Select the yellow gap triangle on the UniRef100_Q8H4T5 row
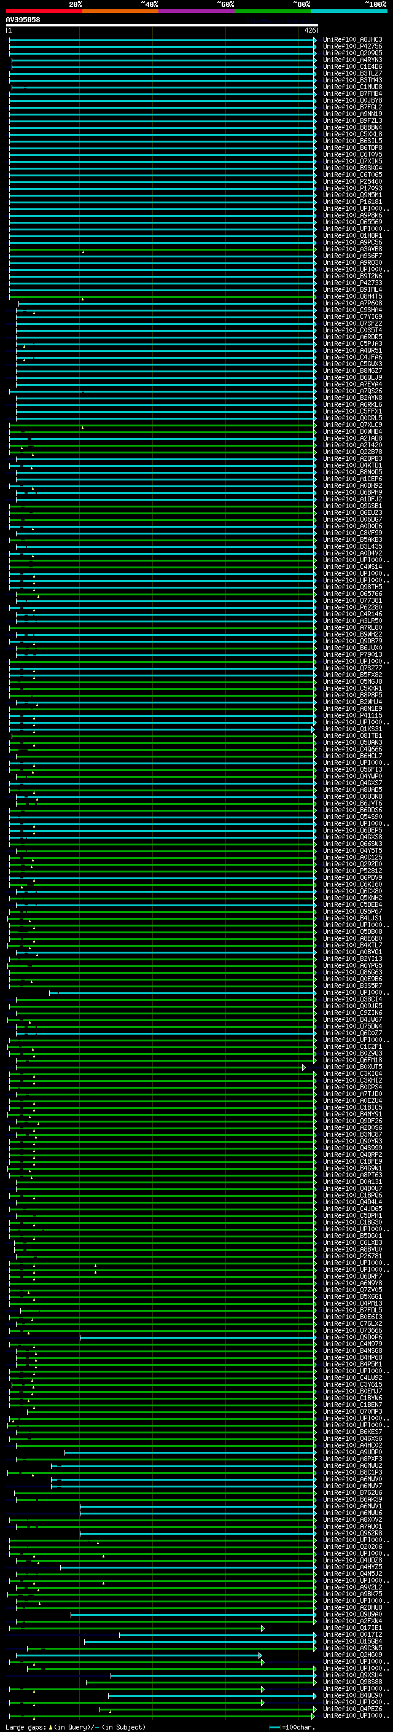The width and height of the screenshot is (393, 1732). point(83,299)
